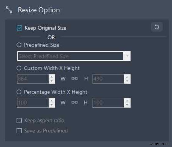This screenshot has height=147, width=172.
Task: Click the percentage height input field
Action: click(108, 103)
